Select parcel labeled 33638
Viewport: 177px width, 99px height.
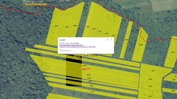click(x=88, y=75)
